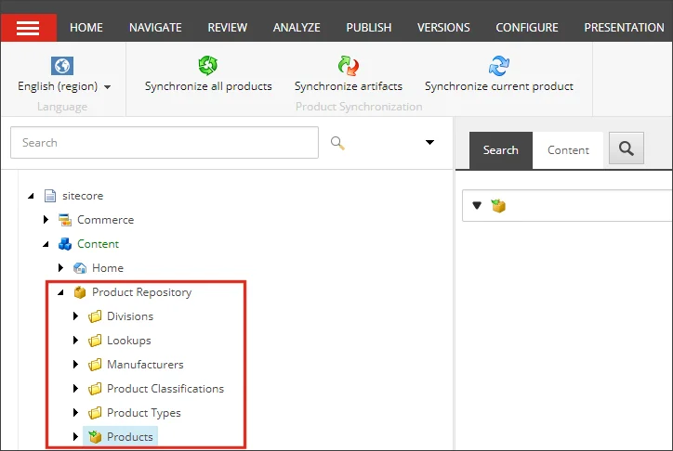Image resolution: width=673 pixels, height=451 pixels.
Task: Expand the Commerce tree node
Action: (46, 220)
